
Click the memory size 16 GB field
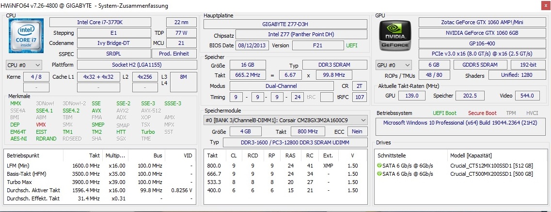(x=248, y=65)
